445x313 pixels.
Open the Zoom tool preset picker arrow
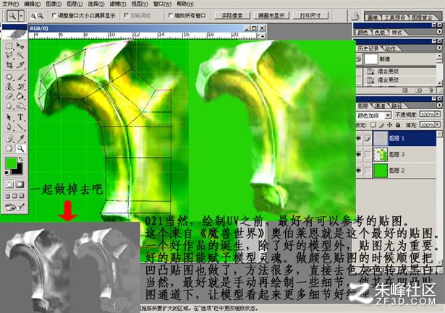click(21, 16)
